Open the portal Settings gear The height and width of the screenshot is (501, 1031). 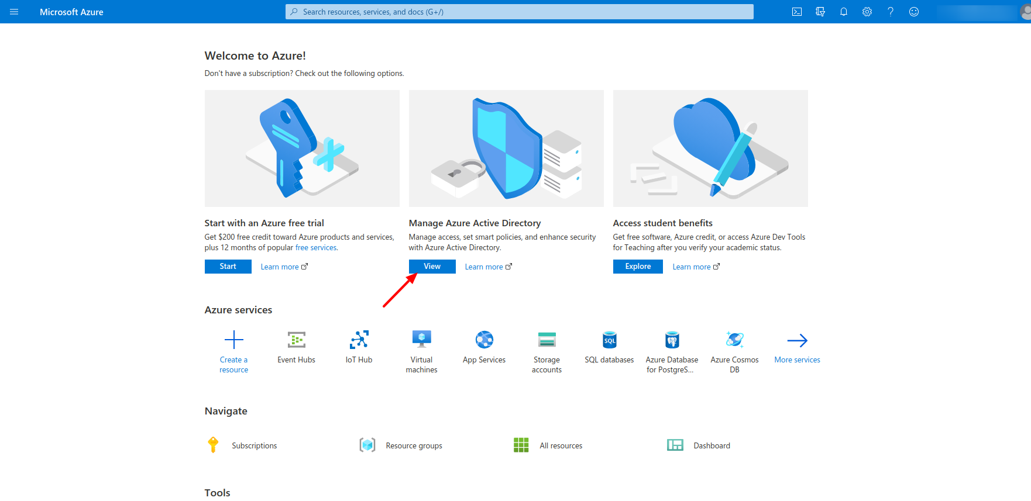(x=867, y=12)
